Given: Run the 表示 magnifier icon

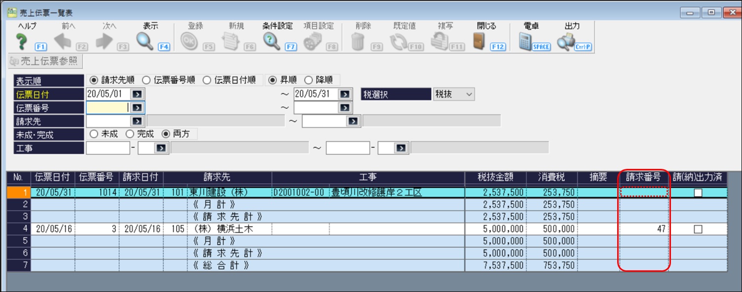Looking at the screenshot, I should 146,42.
